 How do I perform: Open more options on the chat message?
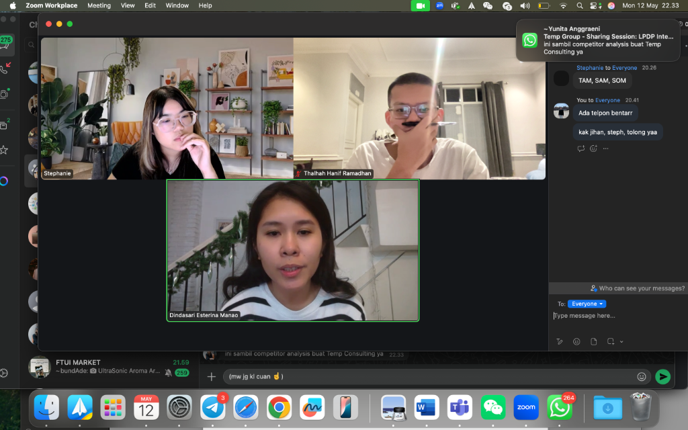[x=605, y=148]
